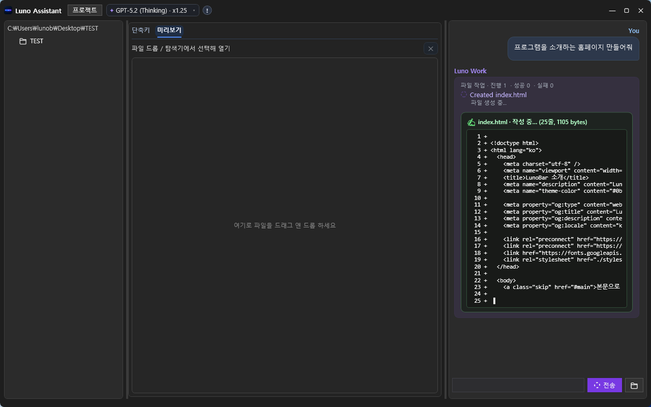
Task: Select the 미리보기 tab
Action: coord(169,31)
